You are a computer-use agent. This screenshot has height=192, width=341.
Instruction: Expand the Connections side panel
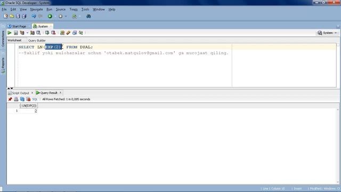pyautogui.click(x=3, y=38)
